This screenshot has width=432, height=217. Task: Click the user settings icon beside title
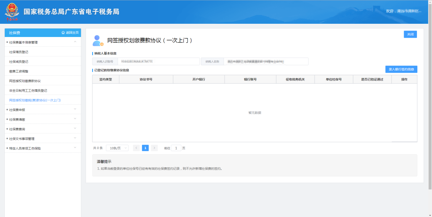coord(98,41)
